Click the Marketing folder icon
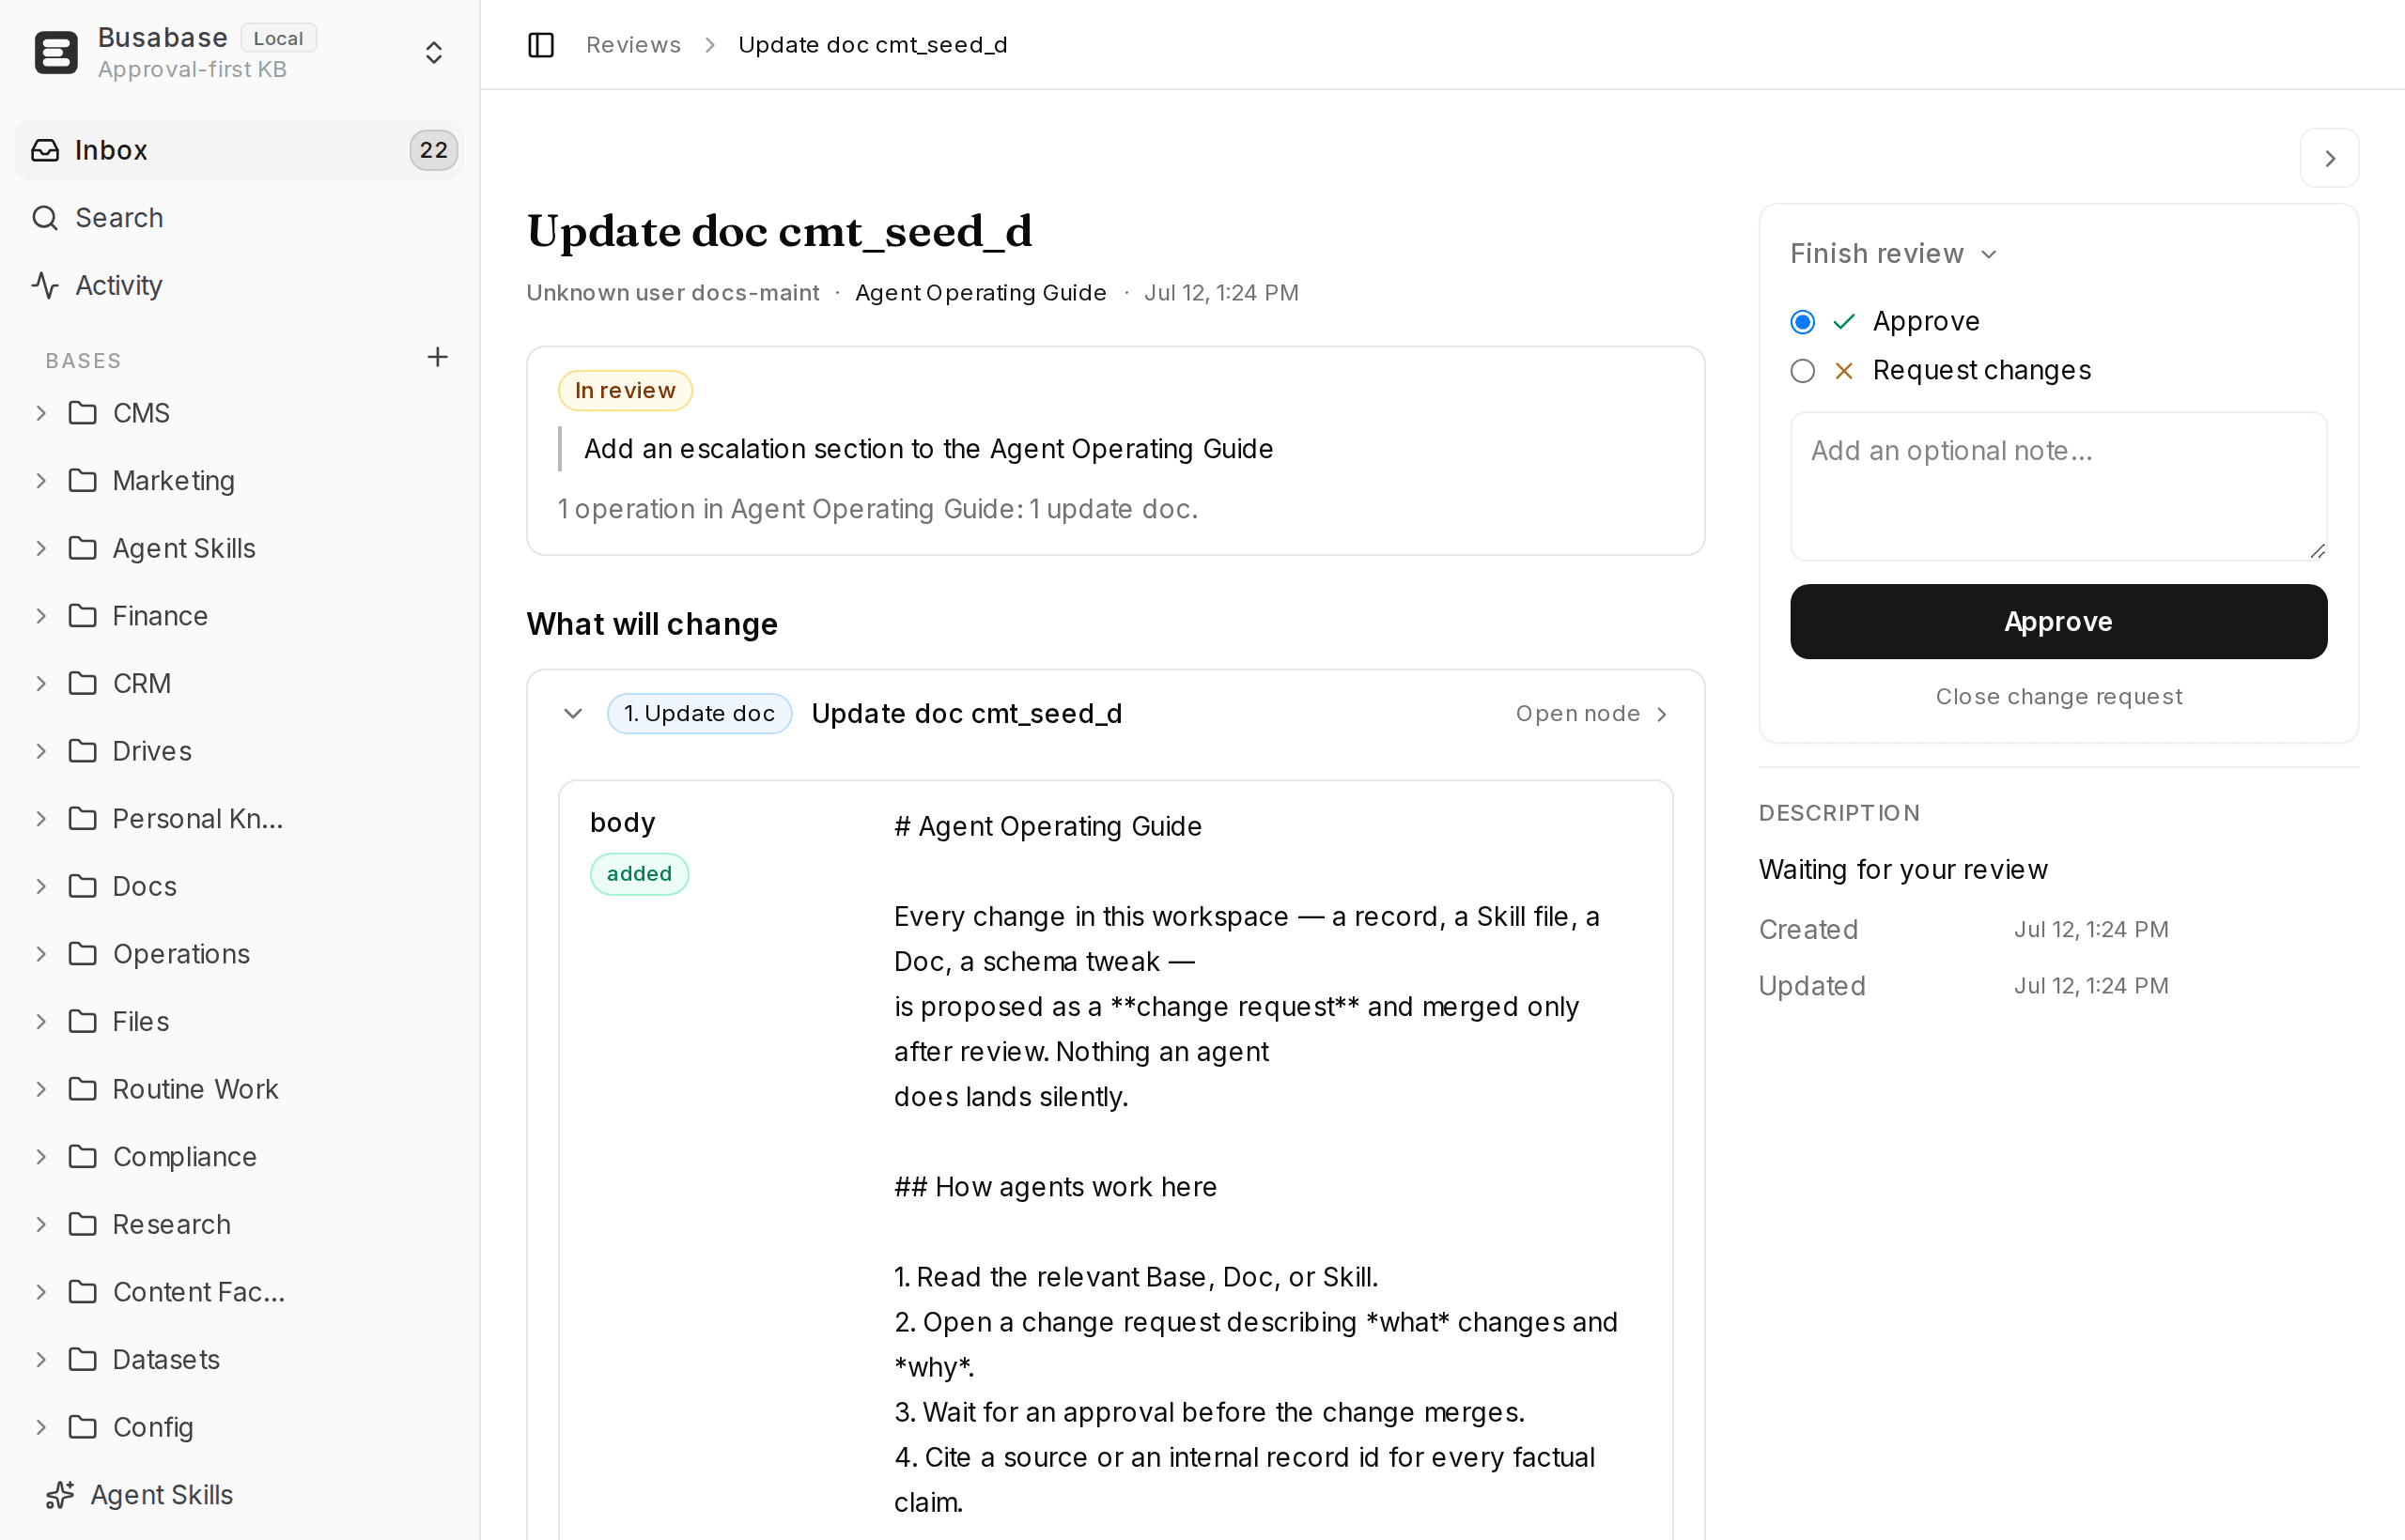 coord(82,481)
